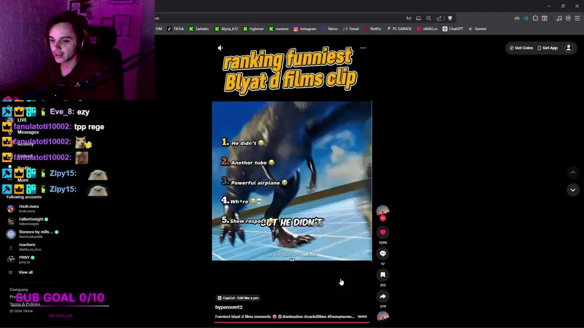Open the profile avatar menu
584x328 pixels.
click(568, 48)
